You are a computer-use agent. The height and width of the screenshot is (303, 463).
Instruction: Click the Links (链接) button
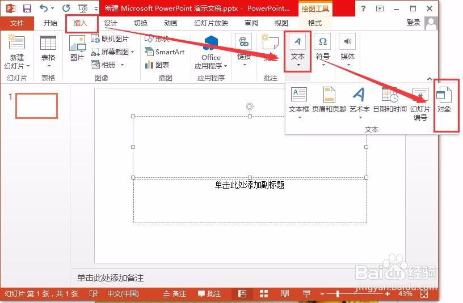tap(243, 49)
